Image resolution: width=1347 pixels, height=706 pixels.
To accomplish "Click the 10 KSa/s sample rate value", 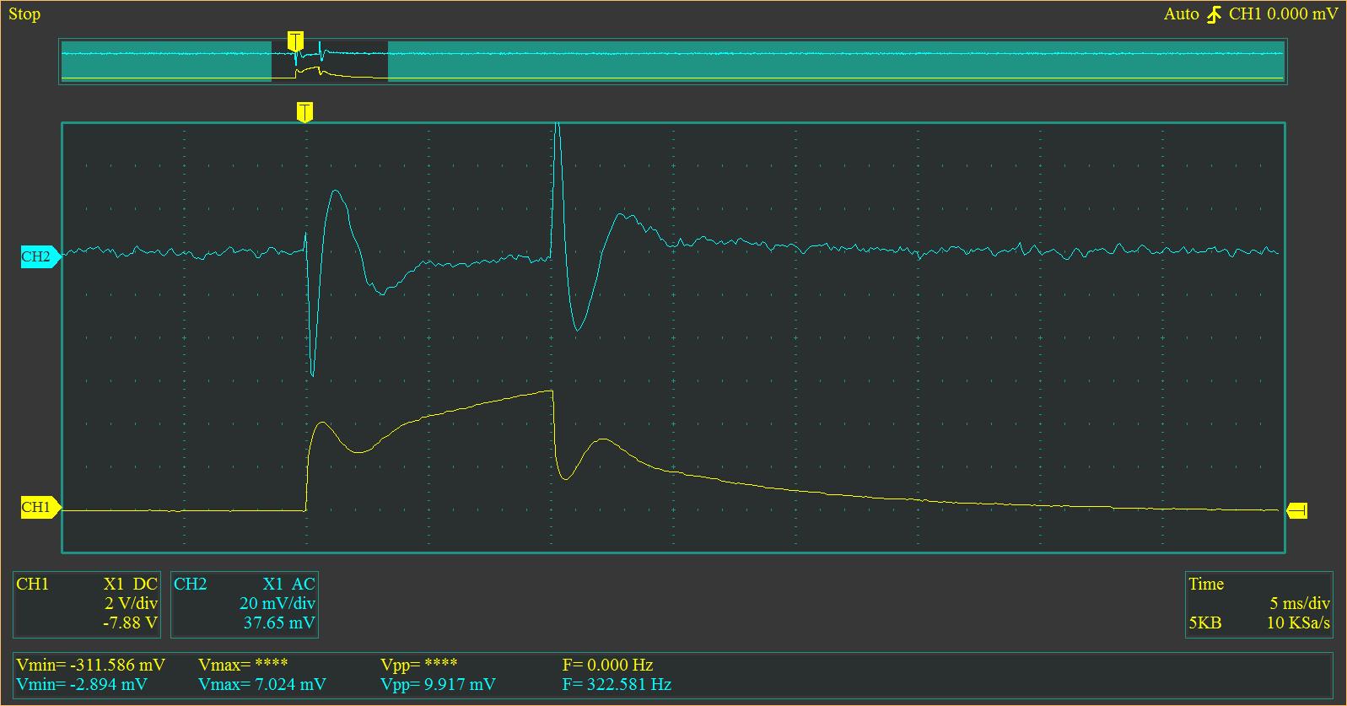I will click(1298, 622).
